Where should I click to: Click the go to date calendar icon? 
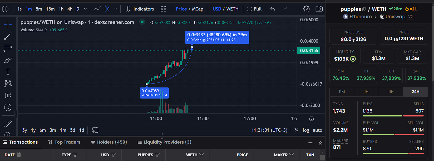pyautogui.click(x=95, y=130)
